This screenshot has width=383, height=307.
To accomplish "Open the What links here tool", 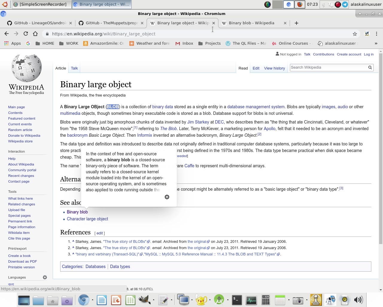I will point(20,198).
